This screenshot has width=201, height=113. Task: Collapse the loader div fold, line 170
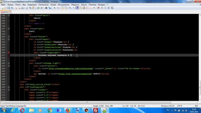9,90
